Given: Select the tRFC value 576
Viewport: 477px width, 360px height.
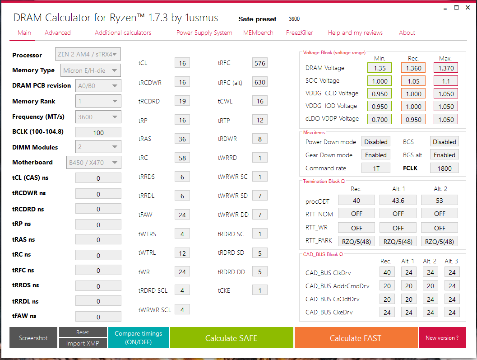Looking at the screenshot, I should [x=260, y=63].
